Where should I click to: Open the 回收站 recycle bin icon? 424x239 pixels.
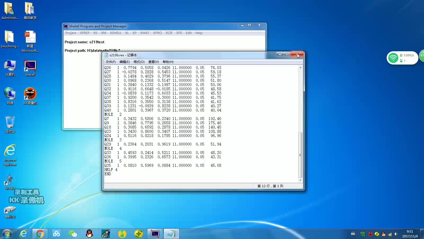pos(10,124)
